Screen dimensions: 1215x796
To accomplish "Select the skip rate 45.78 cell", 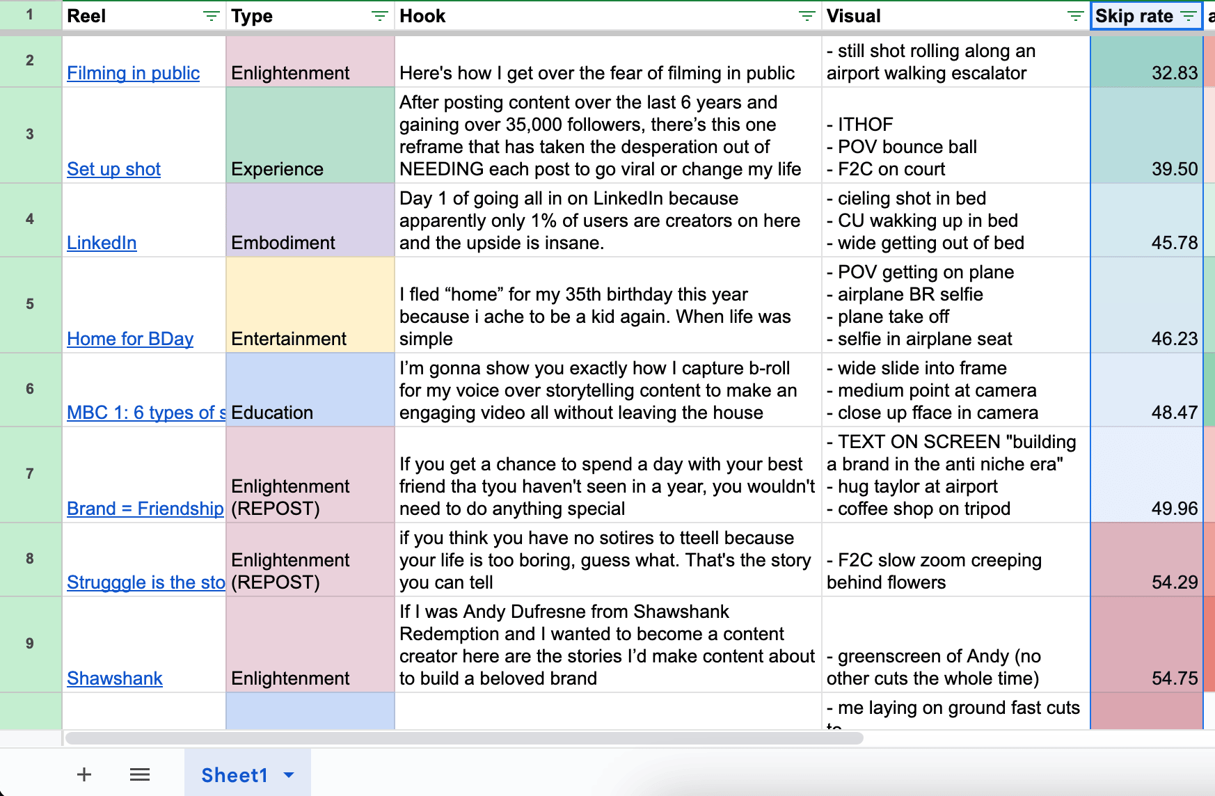I will point(1147,220).
